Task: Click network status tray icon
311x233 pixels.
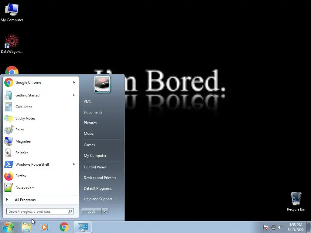Action: click(273, 227)
